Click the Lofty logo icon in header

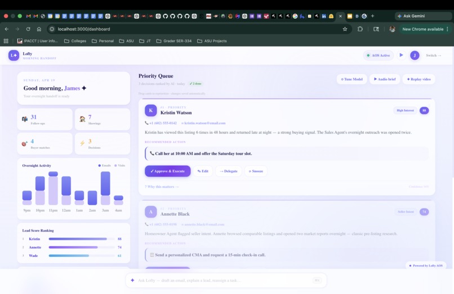tap(14, 55)
